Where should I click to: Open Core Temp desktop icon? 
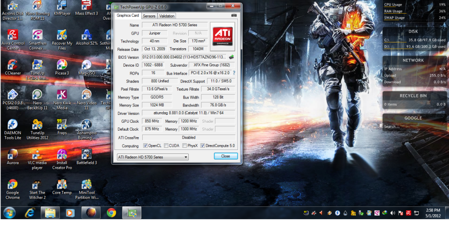[62, 187]
